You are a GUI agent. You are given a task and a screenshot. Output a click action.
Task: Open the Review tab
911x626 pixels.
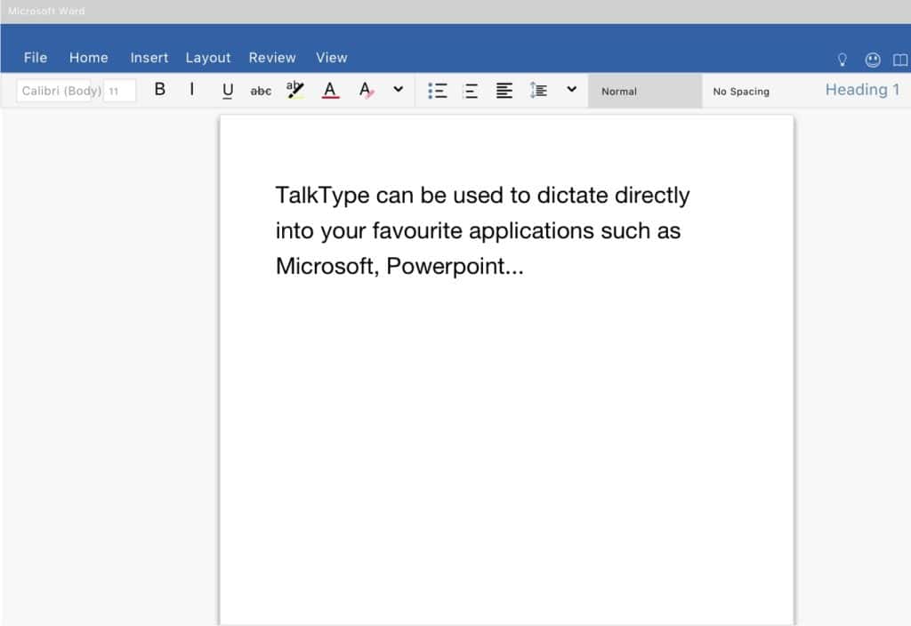pos(272,58)
